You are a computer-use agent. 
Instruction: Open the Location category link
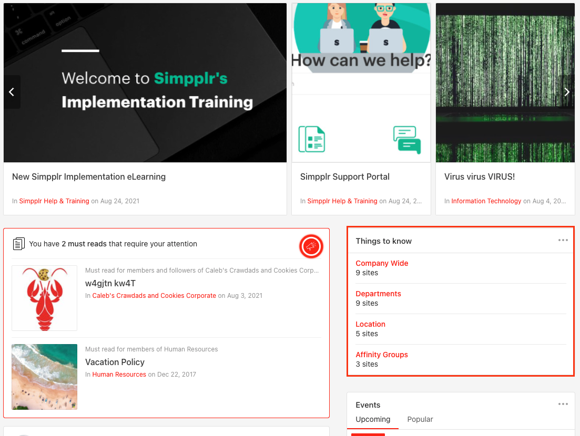point(370,324)
